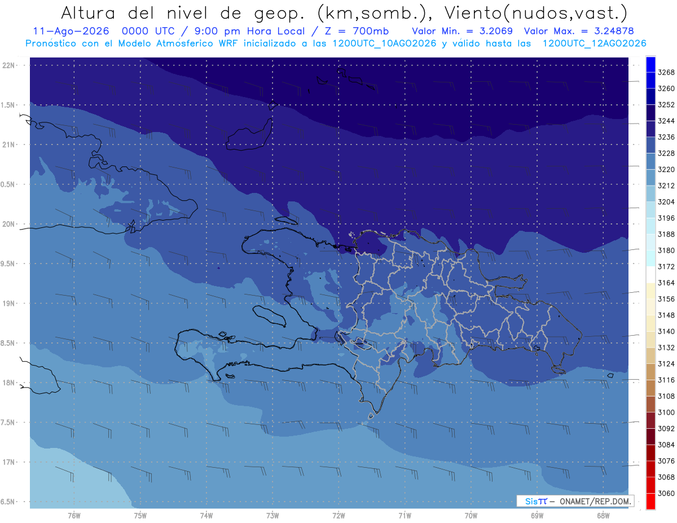This screenshot has height=523, width=677.
Task: Click the 3140 legend value
Action: click(666, 331)
